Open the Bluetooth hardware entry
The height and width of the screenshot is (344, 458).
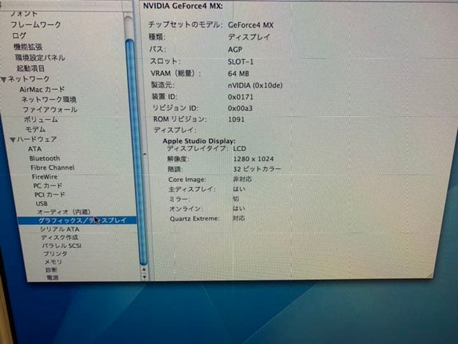(x=45, y=158)
